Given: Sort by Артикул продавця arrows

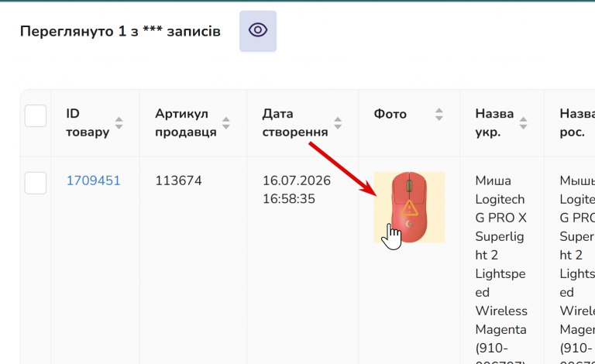Looking at the screenshot, I should [x=226, y=123].
